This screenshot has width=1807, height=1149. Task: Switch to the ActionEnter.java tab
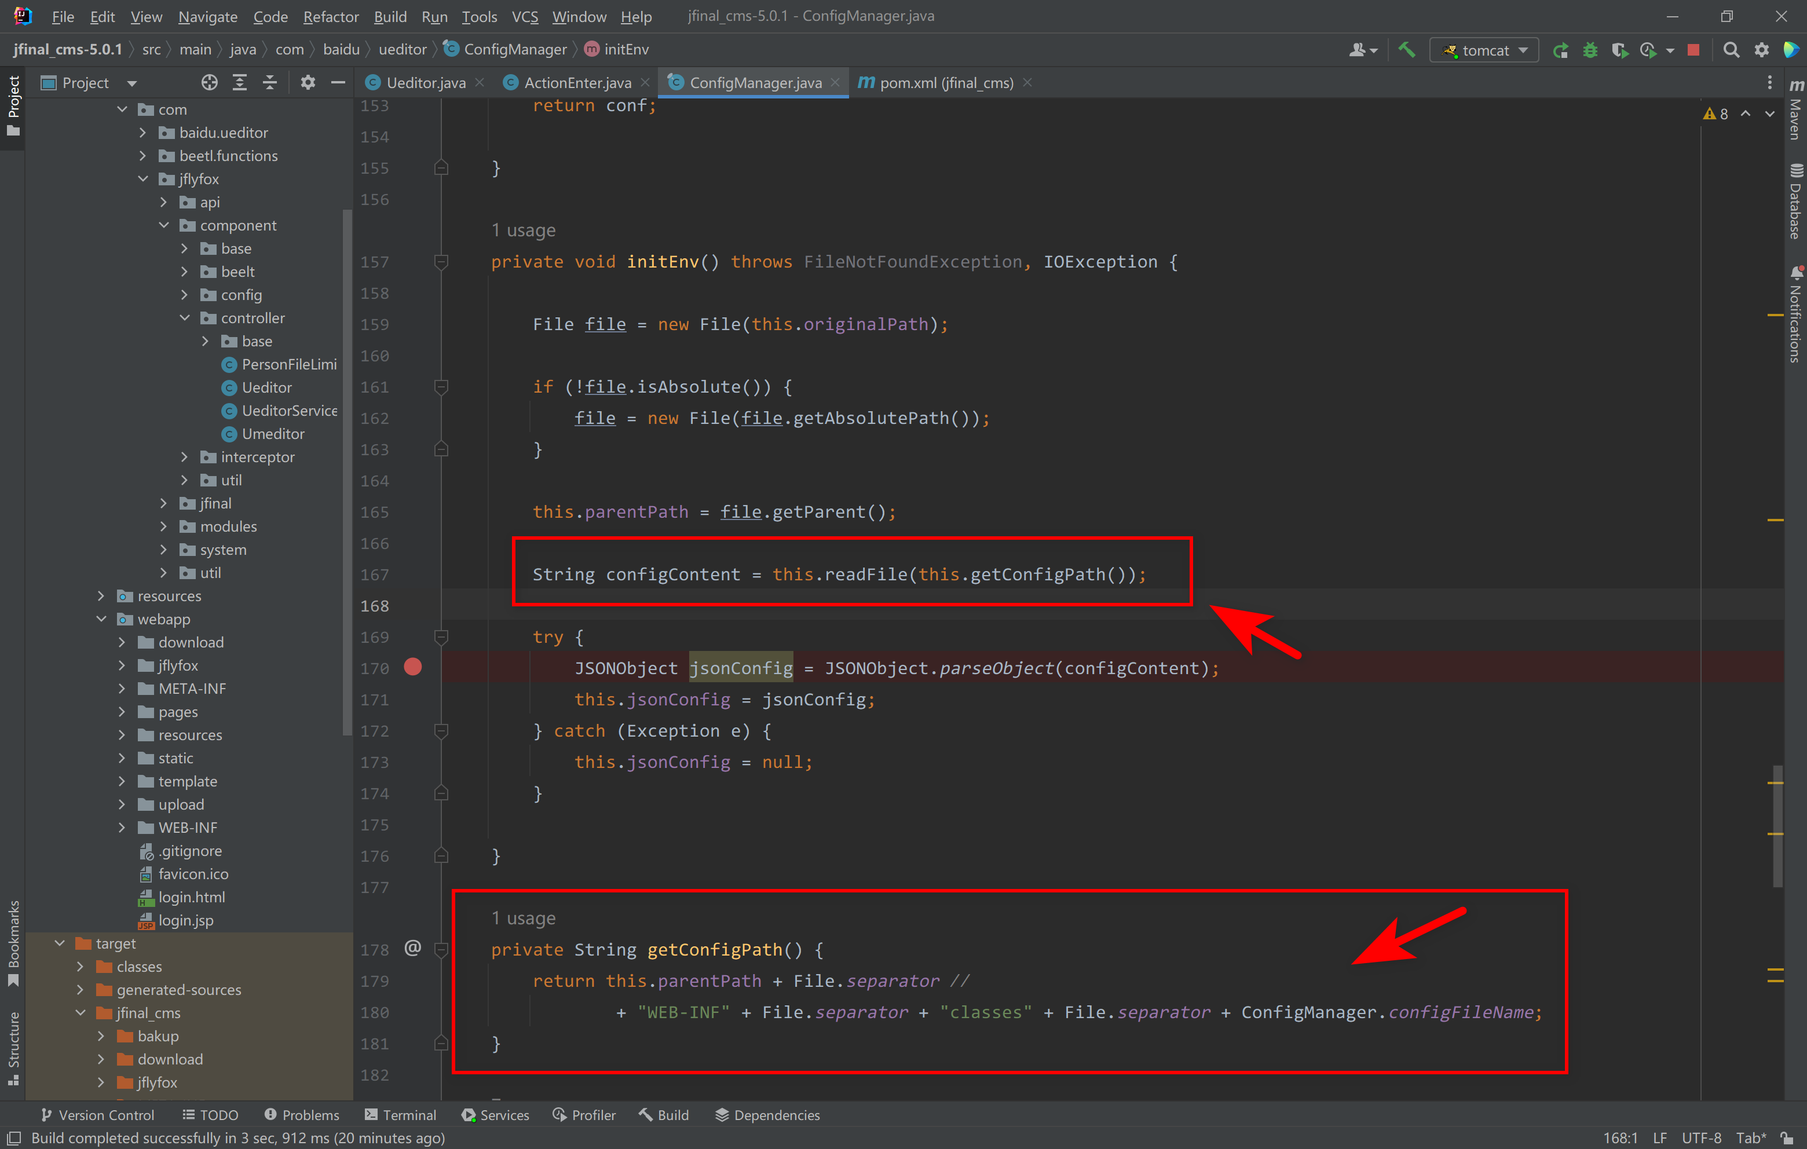pos(576,83)
